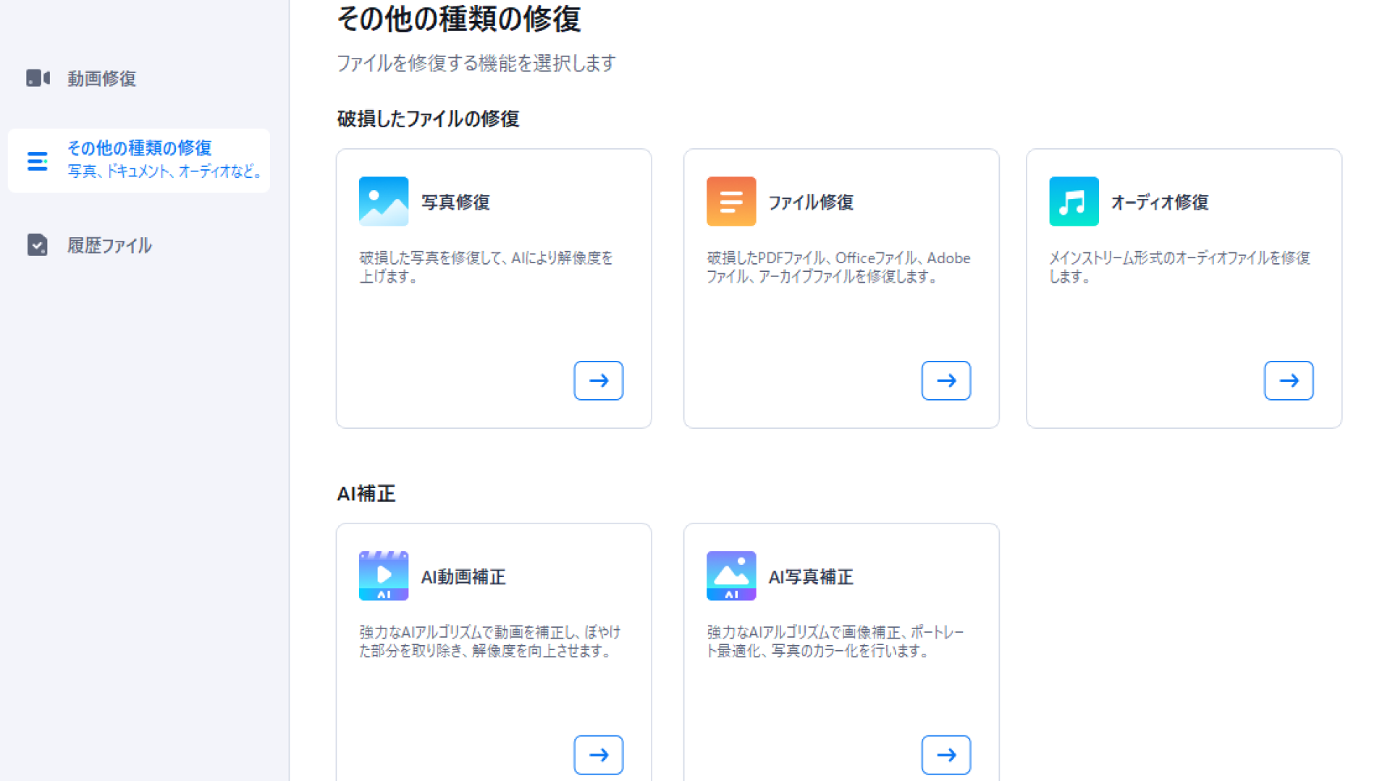
Task: Select 履歴ファイル in the sidebar
Action: click(109, 245)
